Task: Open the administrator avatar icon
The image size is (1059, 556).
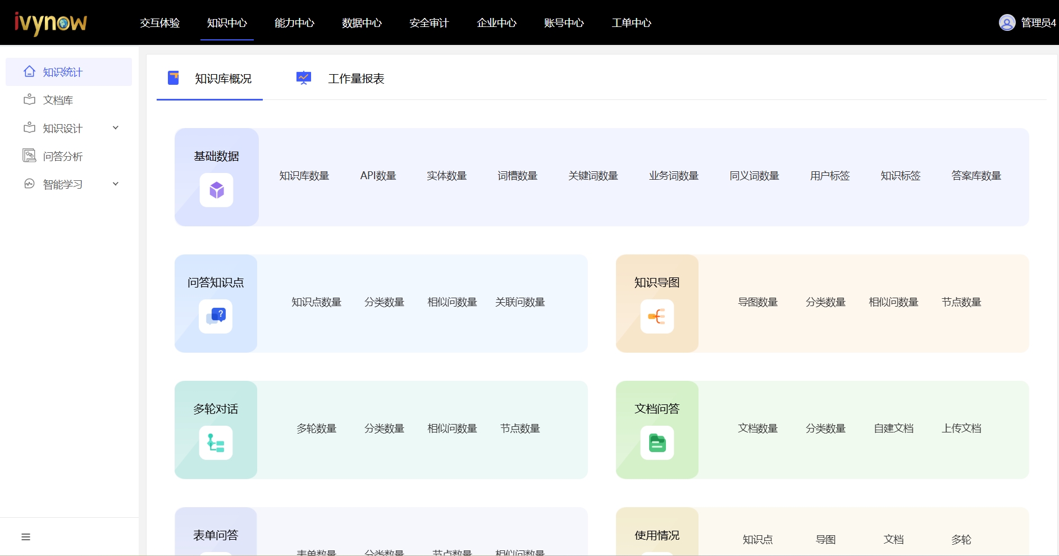Action: pos(1007,22)
